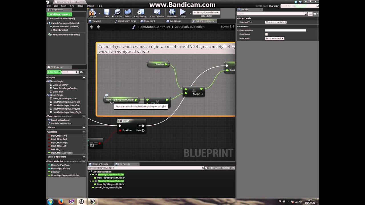Clear the Find Results search with the X

tap(203, 168)
